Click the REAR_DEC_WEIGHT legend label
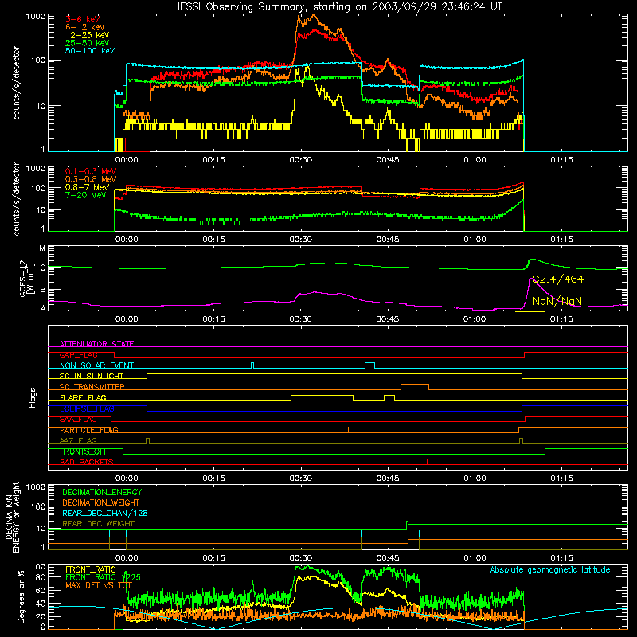Viewport: 637px width, 637px height. (98, 524)
